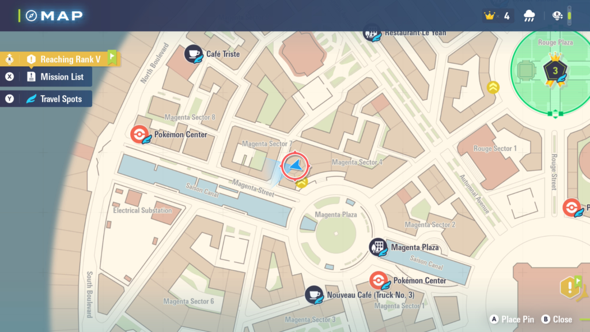Click the Pokémon Center icon below Magenta Plaza
The image size is (590, 332).
pos(379,281)
